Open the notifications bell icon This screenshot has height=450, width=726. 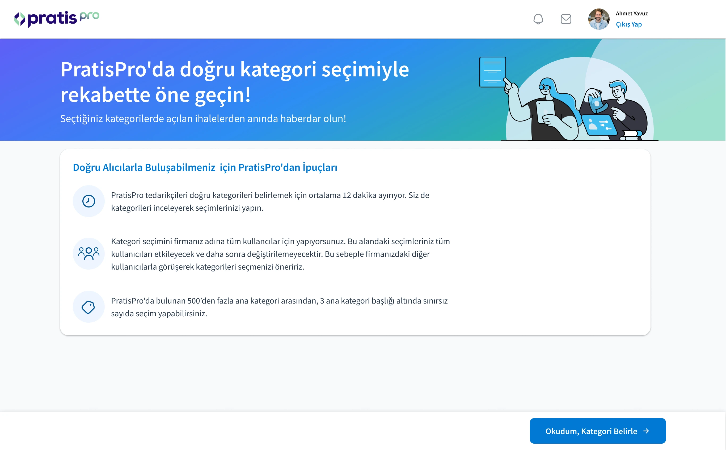[538, 19]
